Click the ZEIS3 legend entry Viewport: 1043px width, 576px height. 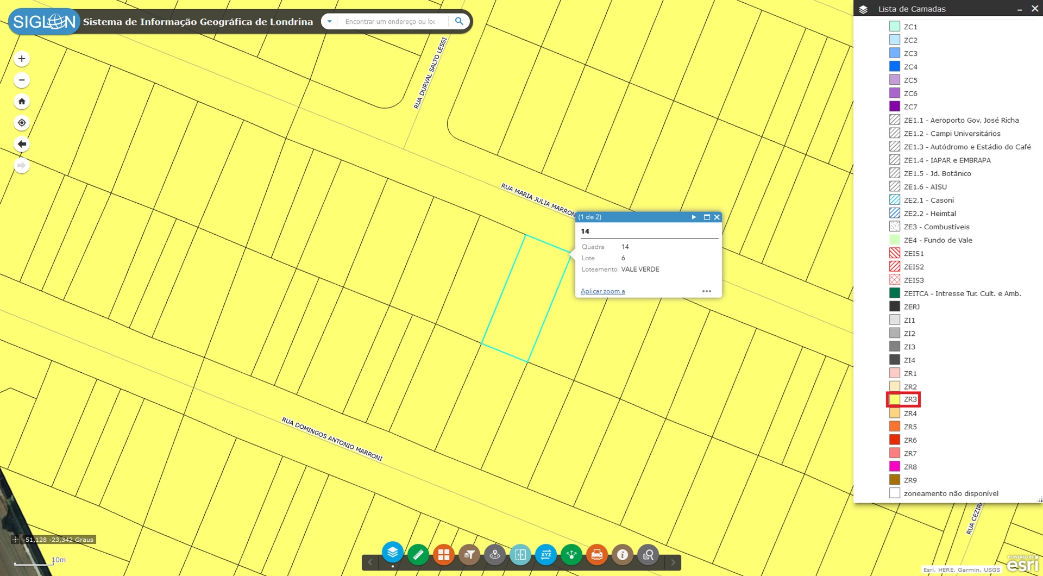[913, 280]
